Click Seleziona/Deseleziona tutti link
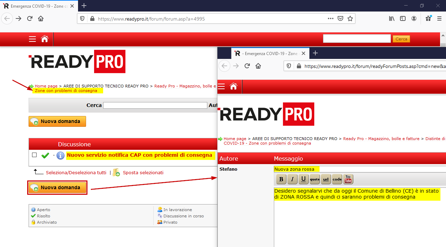This screenshot has height=247, width=446. coord(76,172)
